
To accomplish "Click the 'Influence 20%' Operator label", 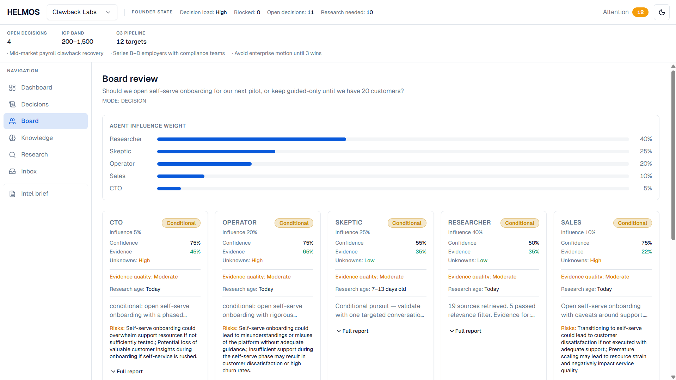I will (240, 232).
